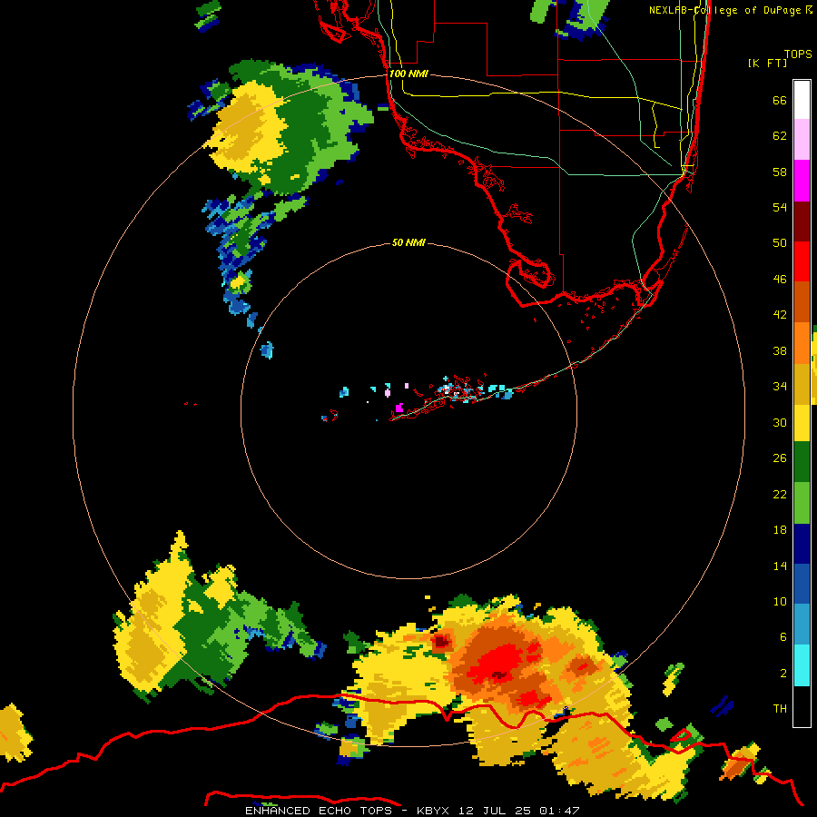Select the light blue legend swatch
Viewport: 817px width, 817px height.
802,625
